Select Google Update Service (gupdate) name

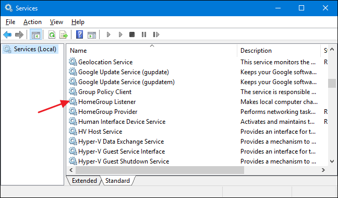click(x=124, y=72)
